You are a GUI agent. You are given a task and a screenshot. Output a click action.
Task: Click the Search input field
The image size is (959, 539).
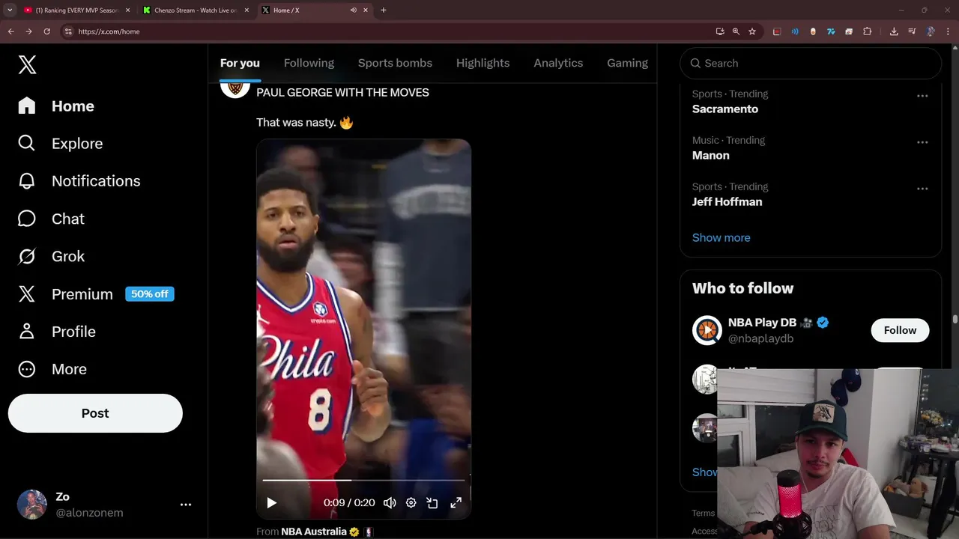tap(811, 64)
